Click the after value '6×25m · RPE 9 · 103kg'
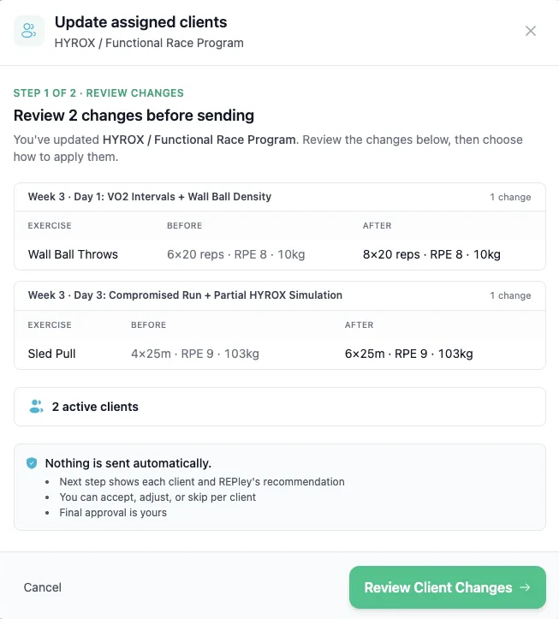The width and height of the screenshot is (559, 619). [409, 354]
